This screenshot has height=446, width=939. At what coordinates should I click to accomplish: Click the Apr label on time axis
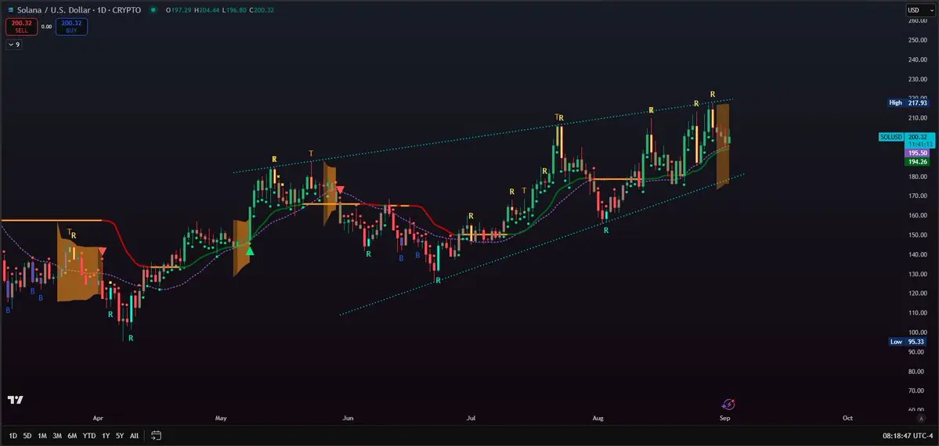[x=98, y=418]
